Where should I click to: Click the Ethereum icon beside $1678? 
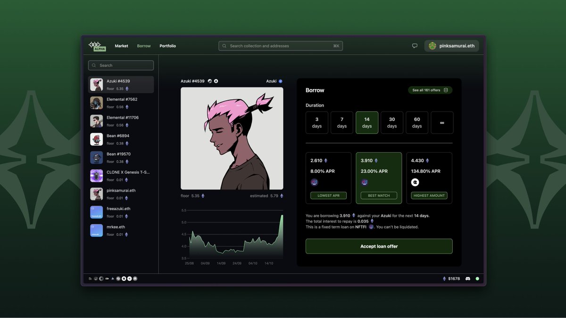[444, 279]
